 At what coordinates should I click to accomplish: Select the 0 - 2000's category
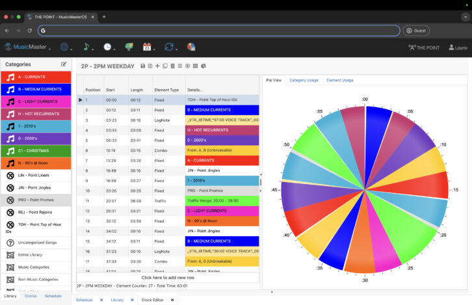click(36, 139)
